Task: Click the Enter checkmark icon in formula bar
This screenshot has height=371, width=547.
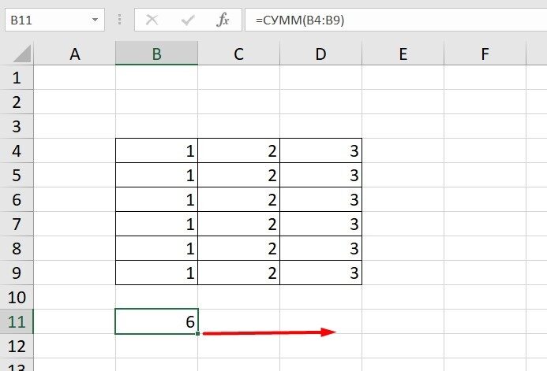Action: pyautogui.click(x=188, y=20)
